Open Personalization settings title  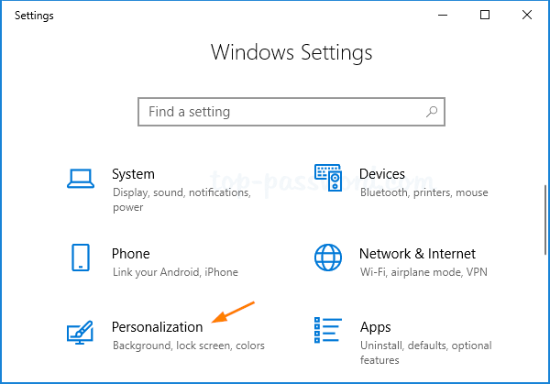pos(157,327)
